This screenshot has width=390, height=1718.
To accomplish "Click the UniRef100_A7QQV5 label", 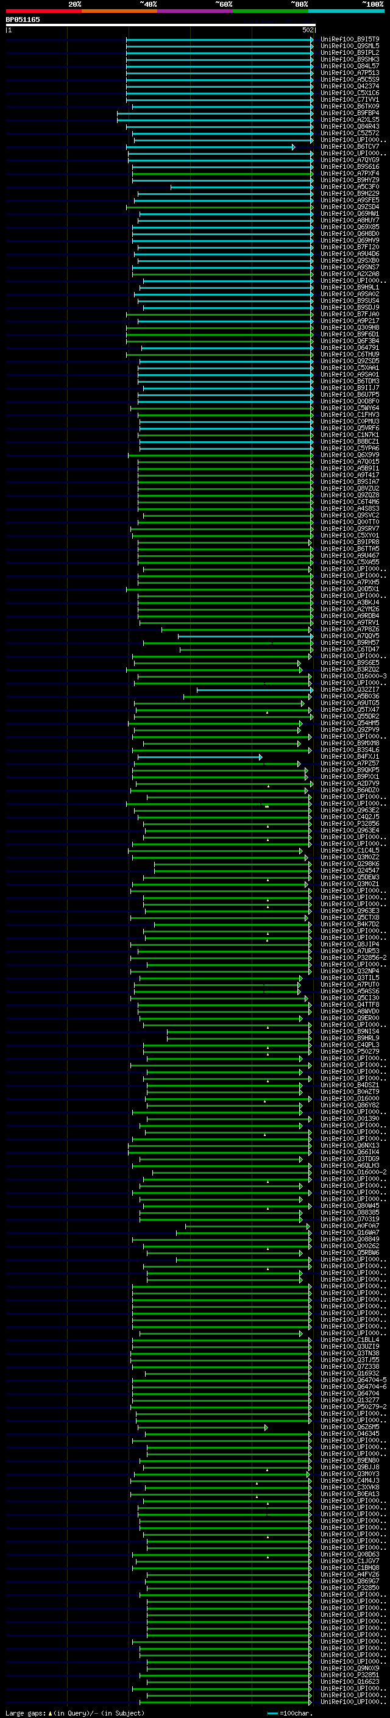I will tap(350, 636).
